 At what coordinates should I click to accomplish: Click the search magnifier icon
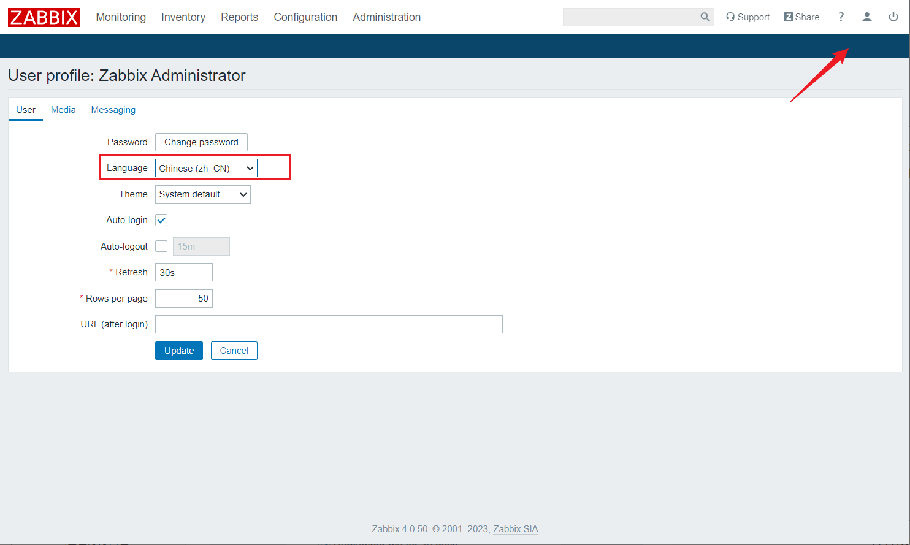pyautogui.click(x=705, y=17)
